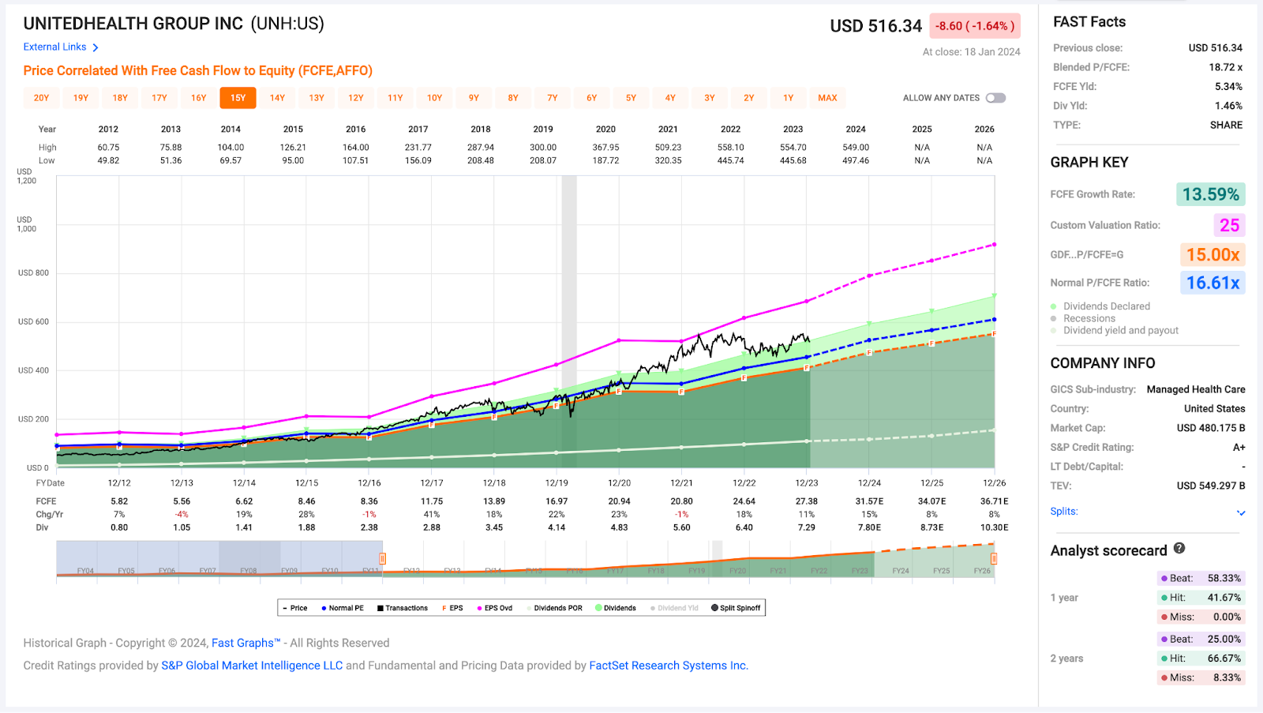Viewport: 1263px width, 713px height.
Task: Select the 3Y time range tab
Action: coord(710,98)
